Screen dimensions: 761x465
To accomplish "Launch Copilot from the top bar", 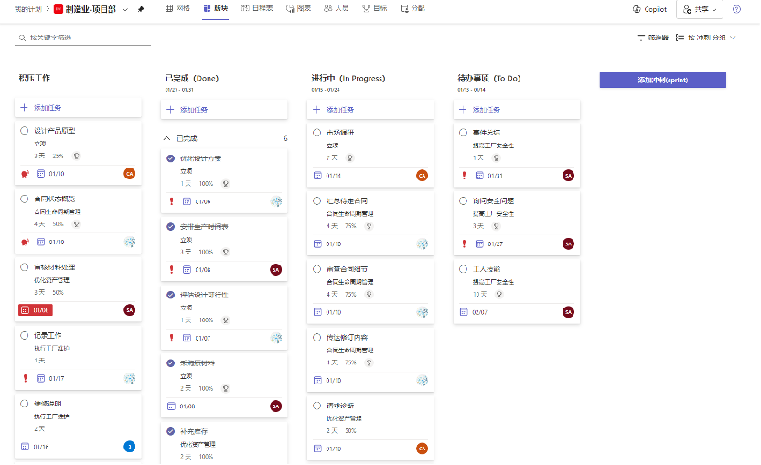I will pos(649,9).
